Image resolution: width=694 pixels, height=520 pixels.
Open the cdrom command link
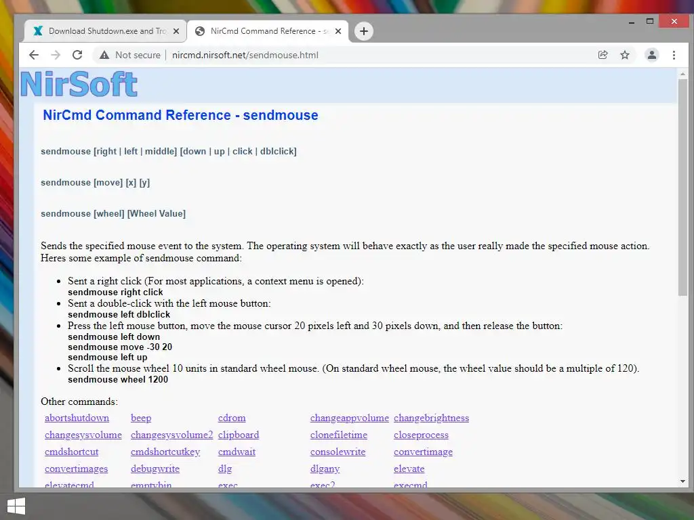pos(232,418)
